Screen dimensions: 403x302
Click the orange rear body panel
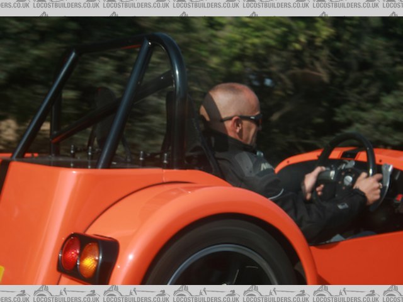pyautogui.click(x=38, y=214)
